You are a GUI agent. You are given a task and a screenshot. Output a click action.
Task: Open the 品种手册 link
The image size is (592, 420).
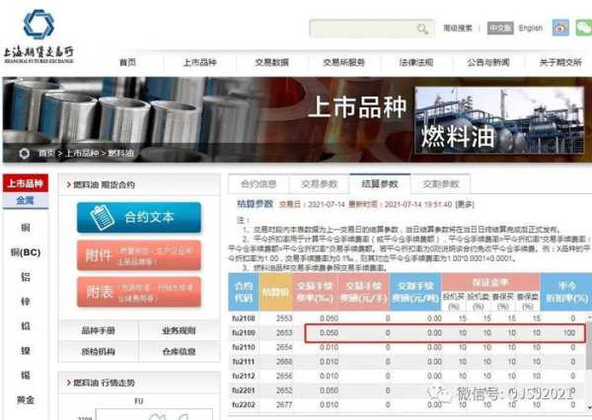(x=98, y=330)
